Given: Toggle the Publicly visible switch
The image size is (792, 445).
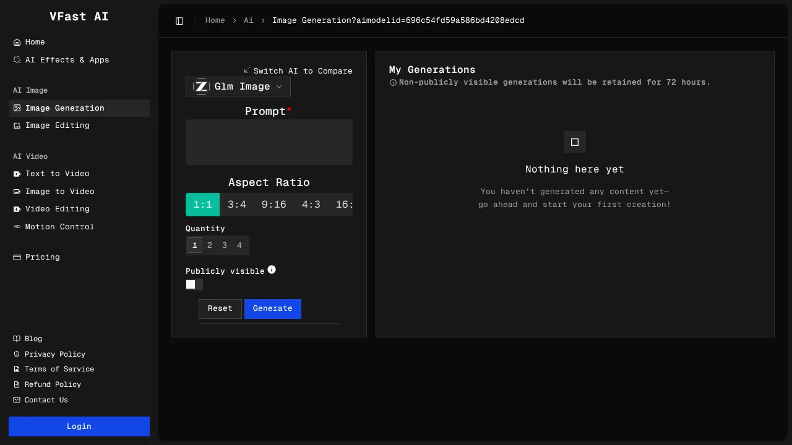Looking at the screenshot, I should tap(194, 284).
